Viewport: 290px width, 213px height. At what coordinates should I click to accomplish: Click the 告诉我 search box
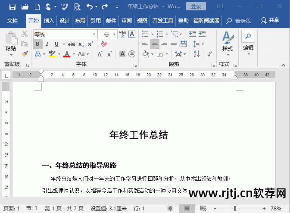[x=238, y=21]
